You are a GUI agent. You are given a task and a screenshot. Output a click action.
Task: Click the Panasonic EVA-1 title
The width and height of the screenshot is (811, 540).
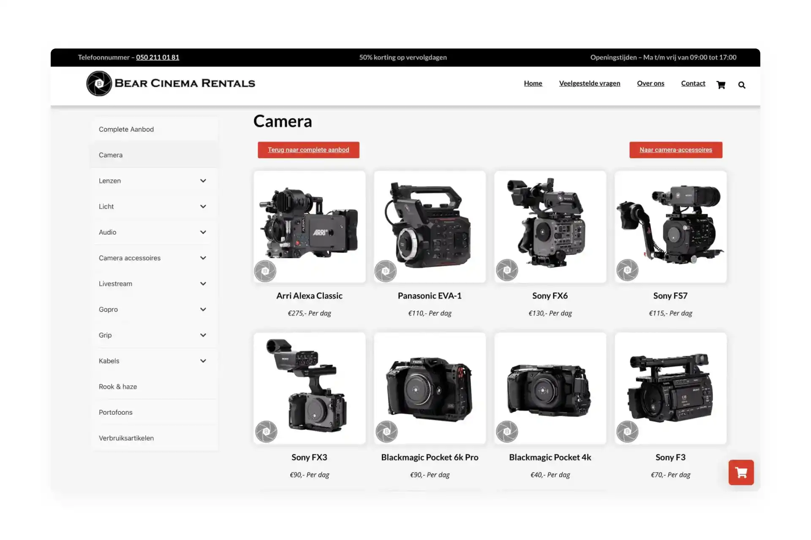pos(430,296)
